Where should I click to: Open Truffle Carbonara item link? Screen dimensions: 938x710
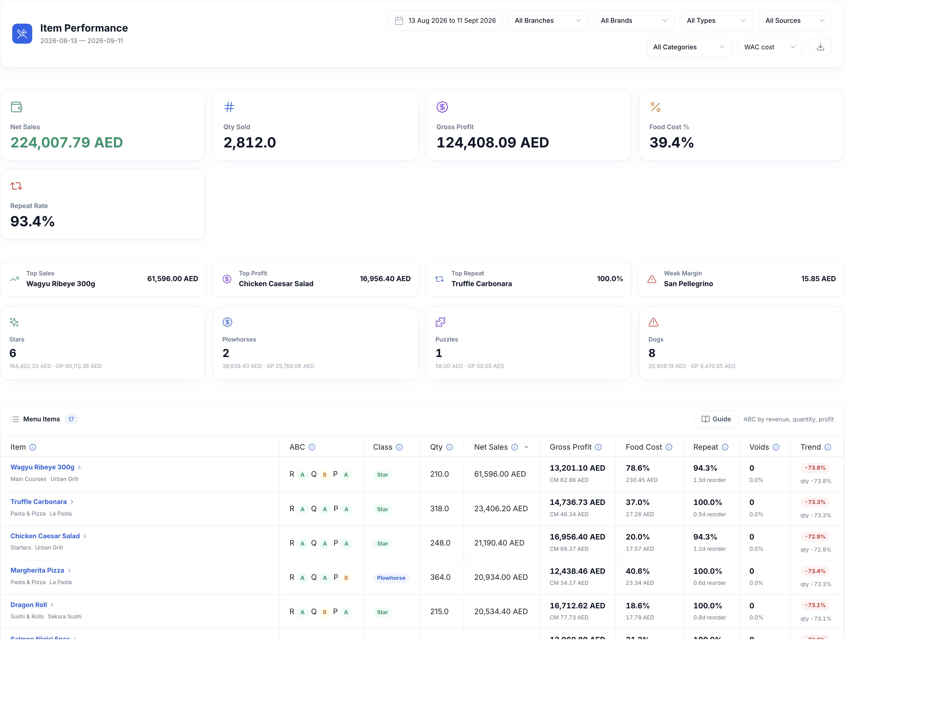[42, 502]
